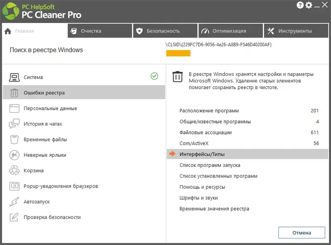Click the highlighted Интерфейсы/Типы row
The image size is (331, 245).
[247, 154]
